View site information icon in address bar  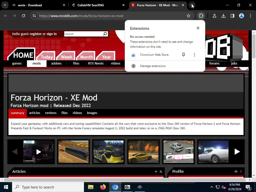point(34,16)
